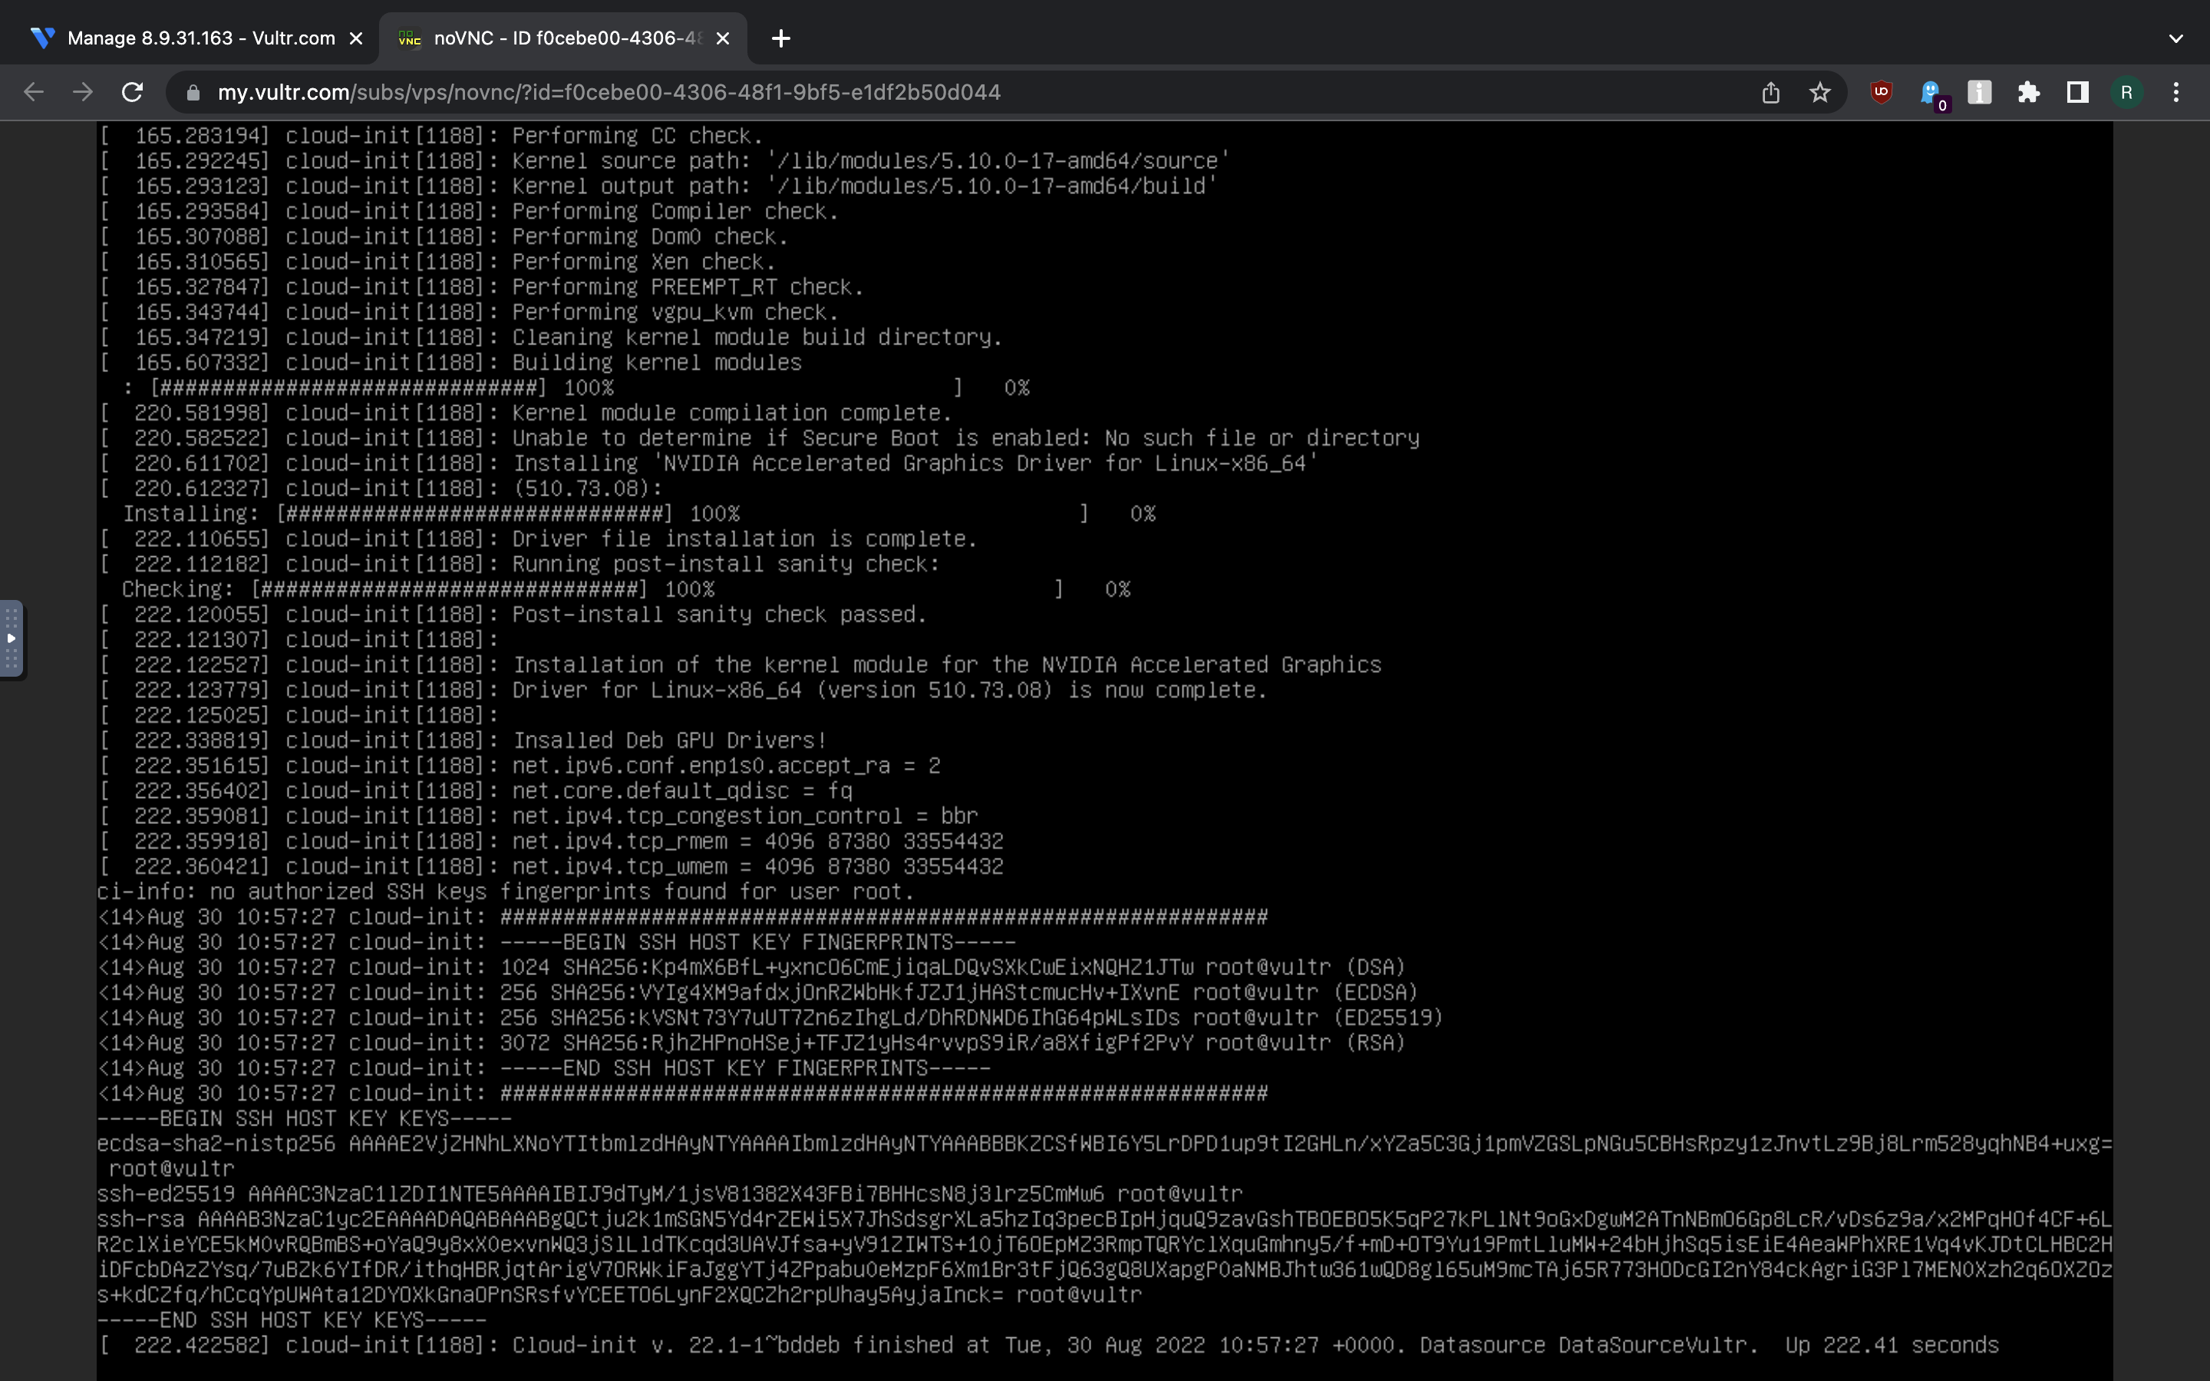Reload the noVNC page
Image resolution: width=2210 pixels, height=1381 pixels.
(x=133, y=92)
